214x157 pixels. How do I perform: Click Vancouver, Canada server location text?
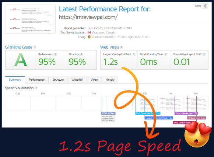[x=104, y=32]
